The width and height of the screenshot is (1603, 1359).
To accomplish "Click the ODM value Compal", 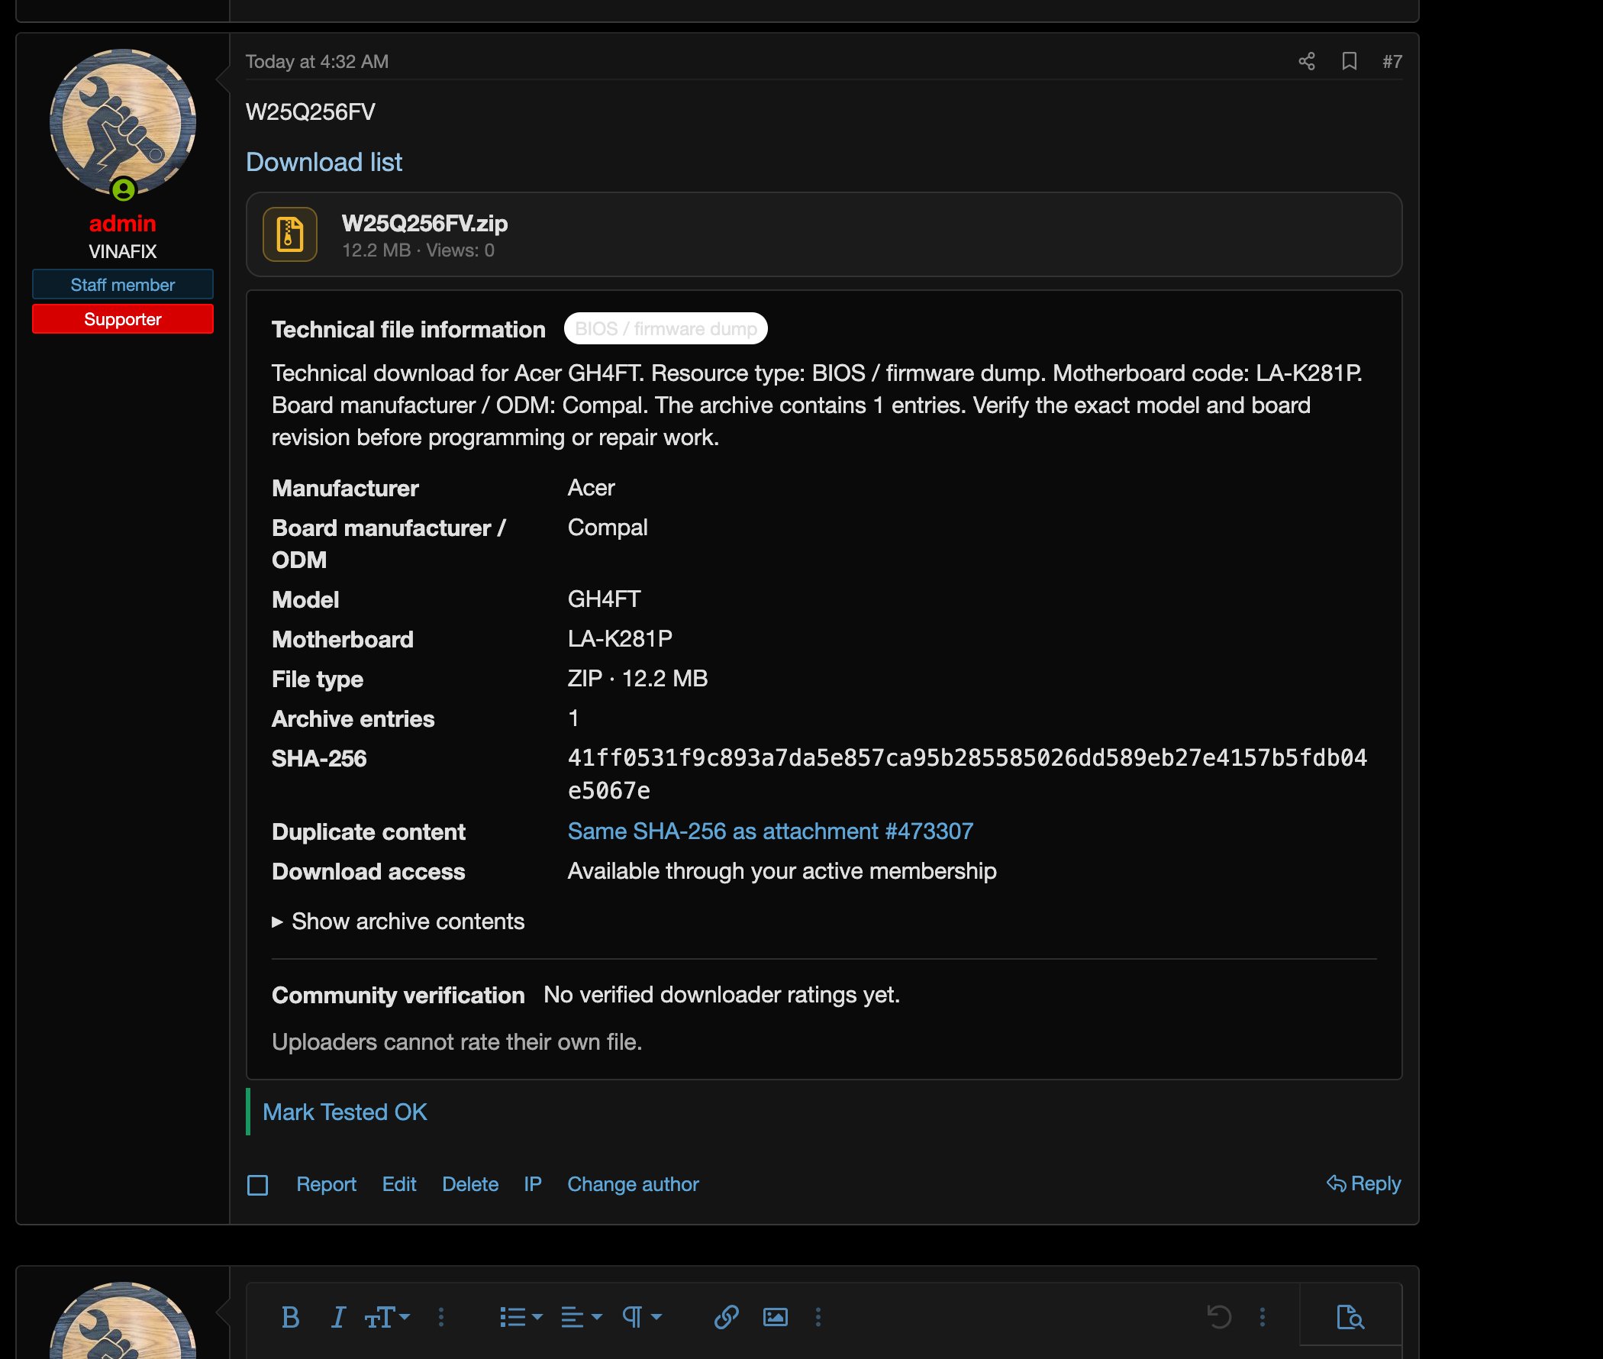I will [608, 528].
